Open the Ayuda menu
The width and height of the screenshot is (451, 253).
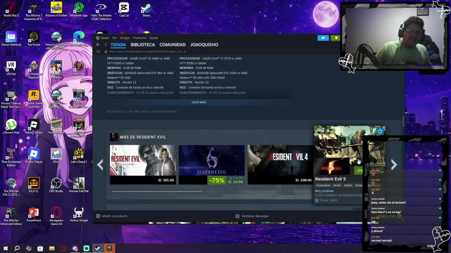tap(154, 38)
